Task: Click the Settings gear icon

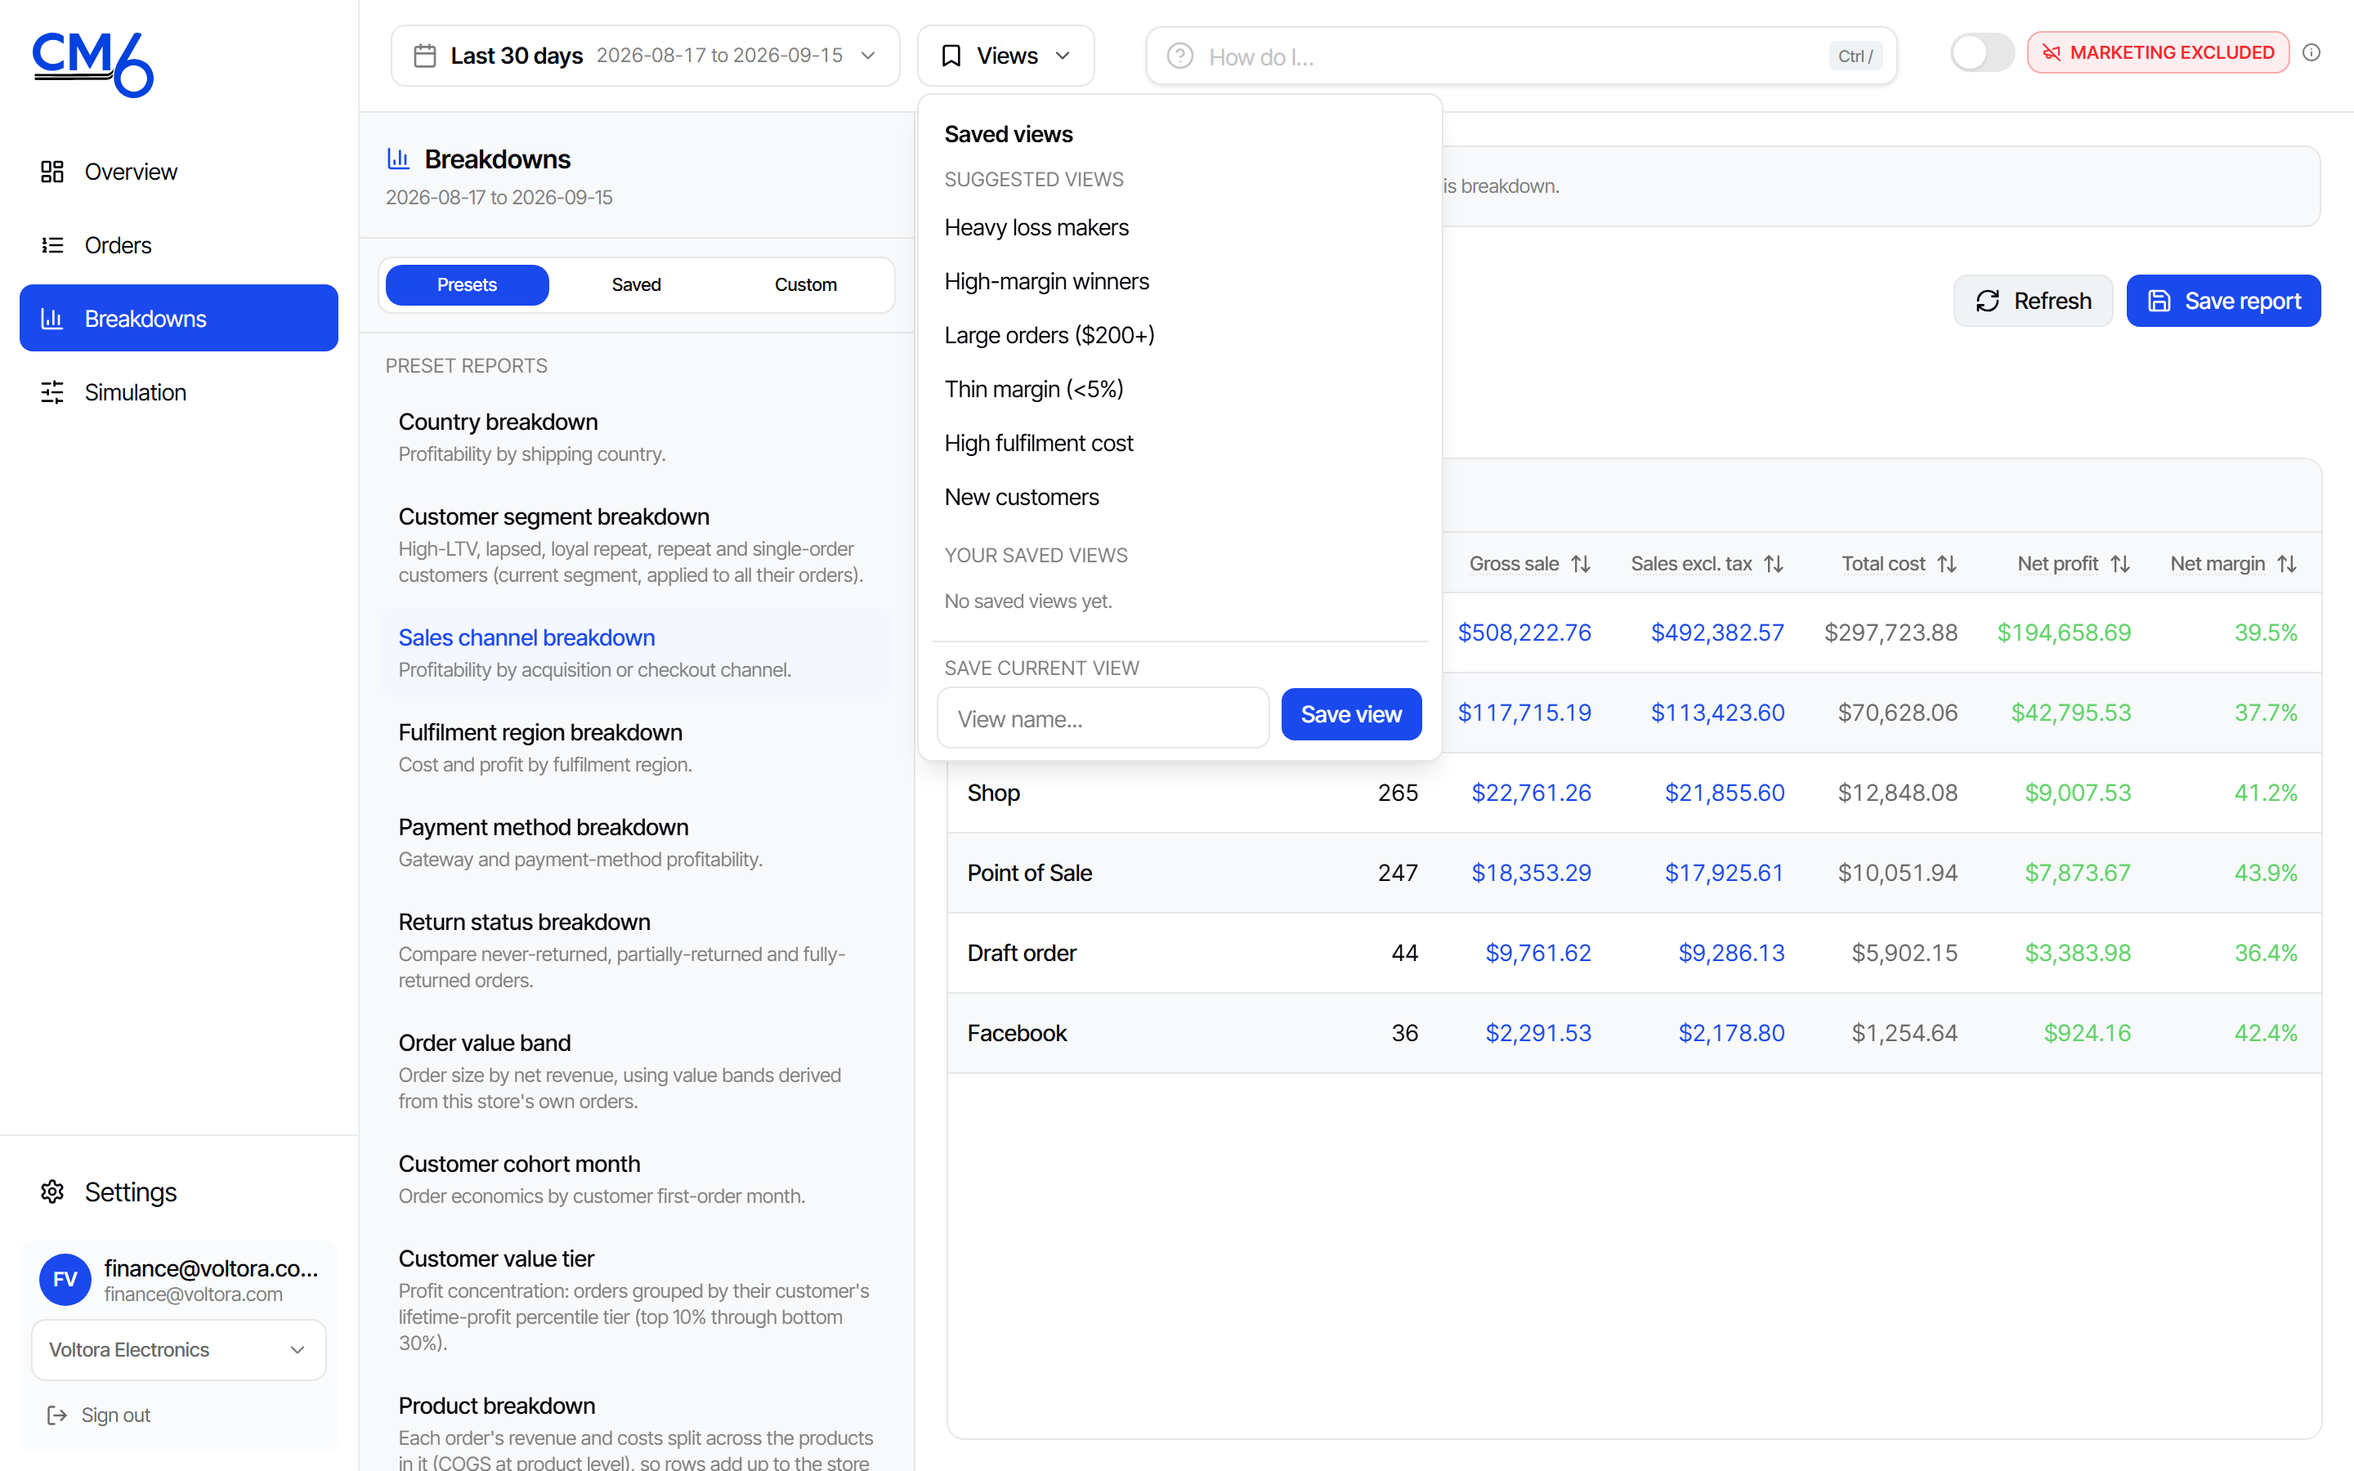Action: point(52,1192)
